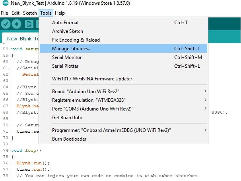Open the Sketch menu

click(x=30, y=13)
